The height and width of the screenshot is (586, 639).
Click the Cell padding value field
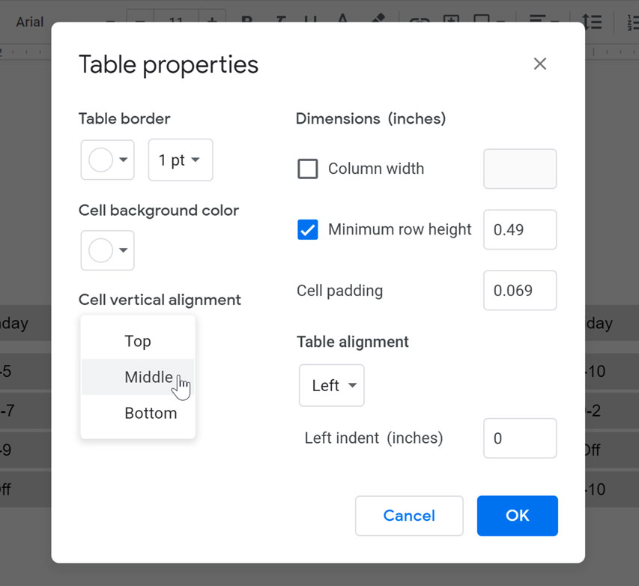point(520,290)
